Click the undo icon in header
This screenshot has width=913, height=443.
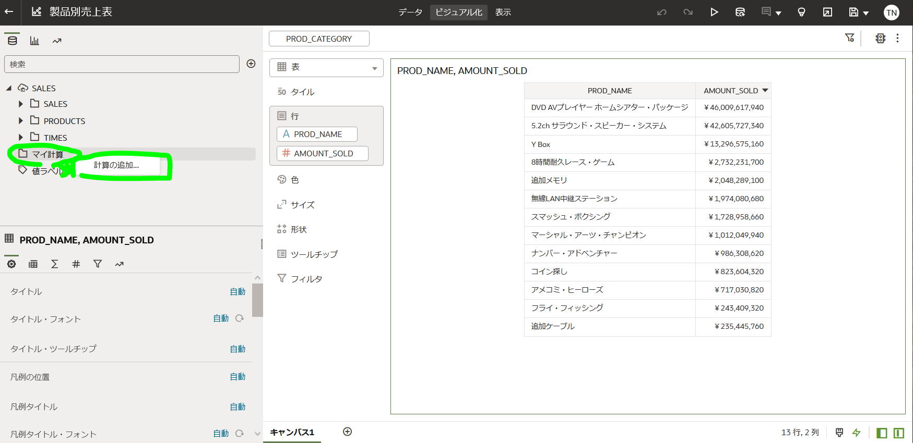click(662, 12)
